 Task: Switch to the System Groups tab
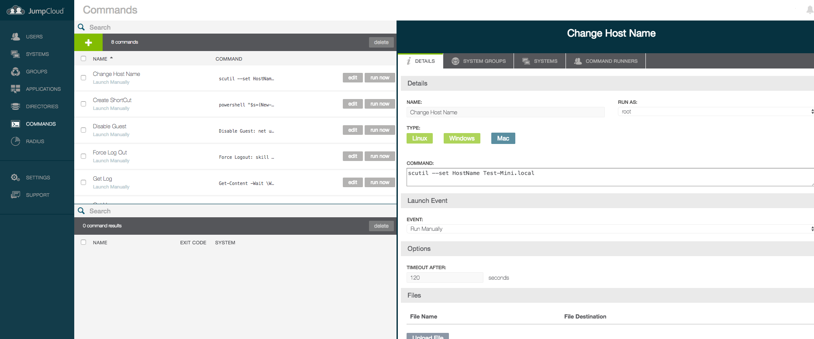479,61
